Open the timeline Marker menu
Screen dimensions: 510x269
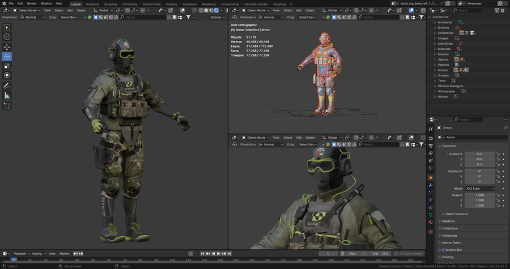[64, 253]
